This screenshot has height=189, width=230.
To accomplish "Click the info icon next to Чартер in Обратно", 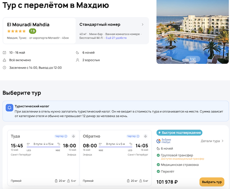I will coord(139,136).
